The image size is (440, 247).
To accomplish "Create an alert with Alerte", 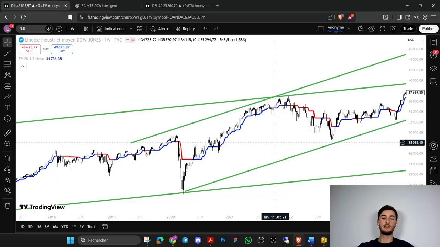I will coord(160,29).
